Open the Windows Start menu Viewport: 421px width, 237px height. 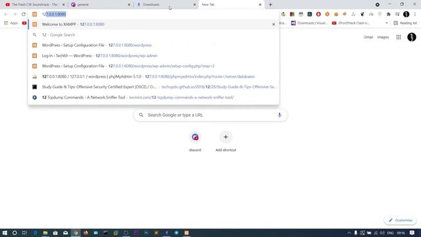pyautogui.click(x=5, y=232)
